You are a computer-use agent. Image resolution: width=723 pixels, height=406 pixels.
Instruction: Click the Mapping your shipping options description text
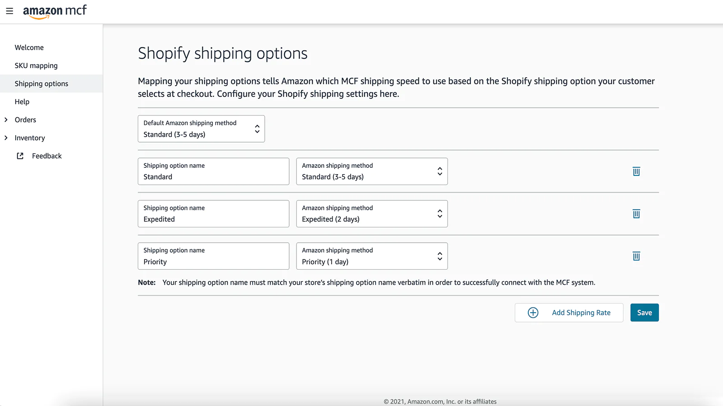(x=396, y=88)
